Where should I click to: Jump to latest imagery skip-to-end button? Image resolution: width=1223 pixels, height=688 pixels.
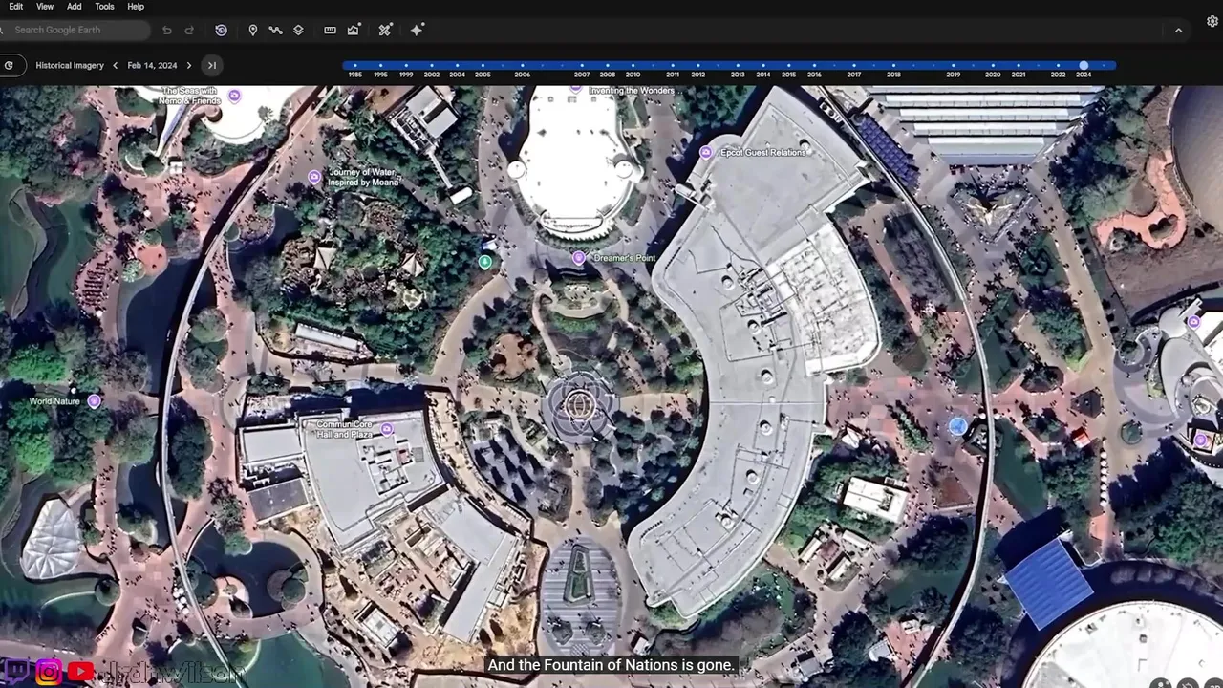tap(212, 65)
